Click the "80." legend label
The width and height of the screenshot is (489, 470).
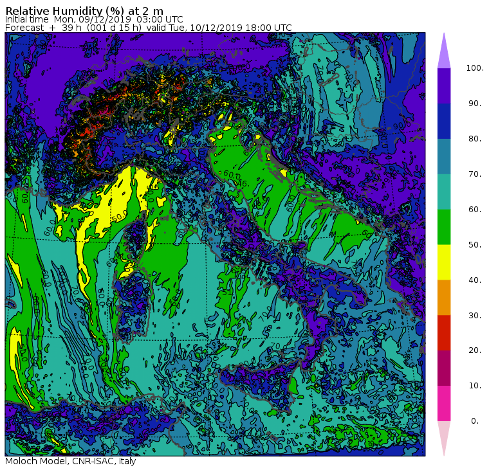[x=475, y=139]
